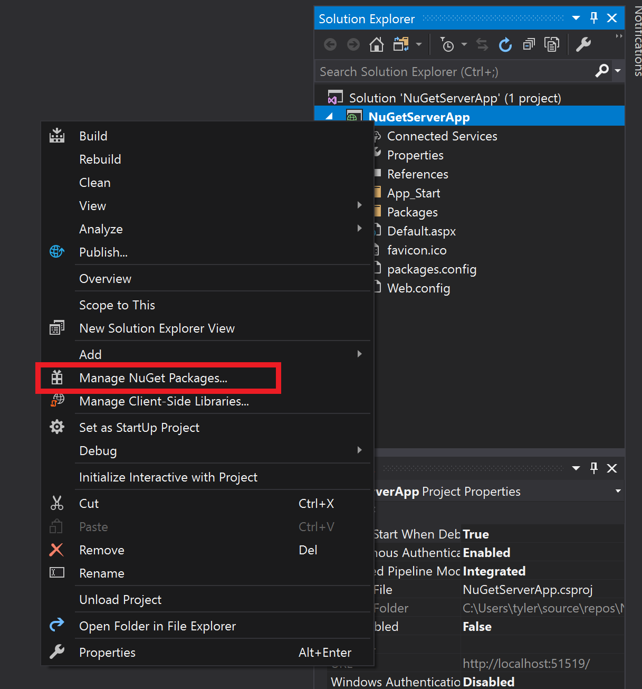Expand the Analyze submenu arrow

click(x=360, y=228)
